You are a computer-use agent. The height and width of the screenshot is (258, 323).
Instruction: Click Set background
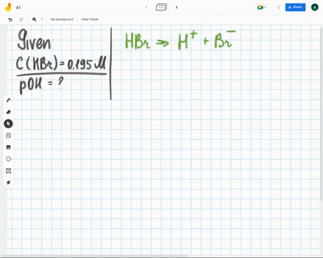tap(62, 19)
